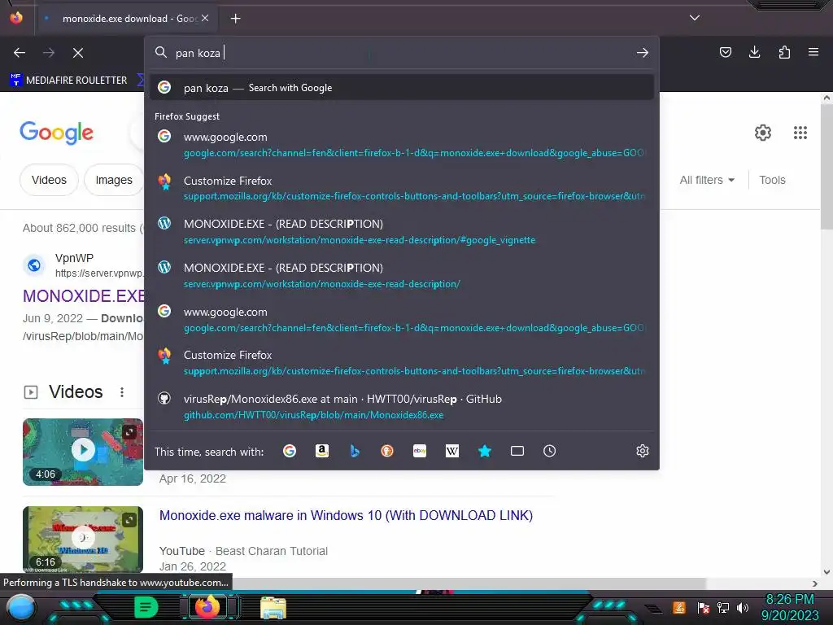Go to Google logo homepage
The height and width of the screenshot is (625, 833).
56,133
